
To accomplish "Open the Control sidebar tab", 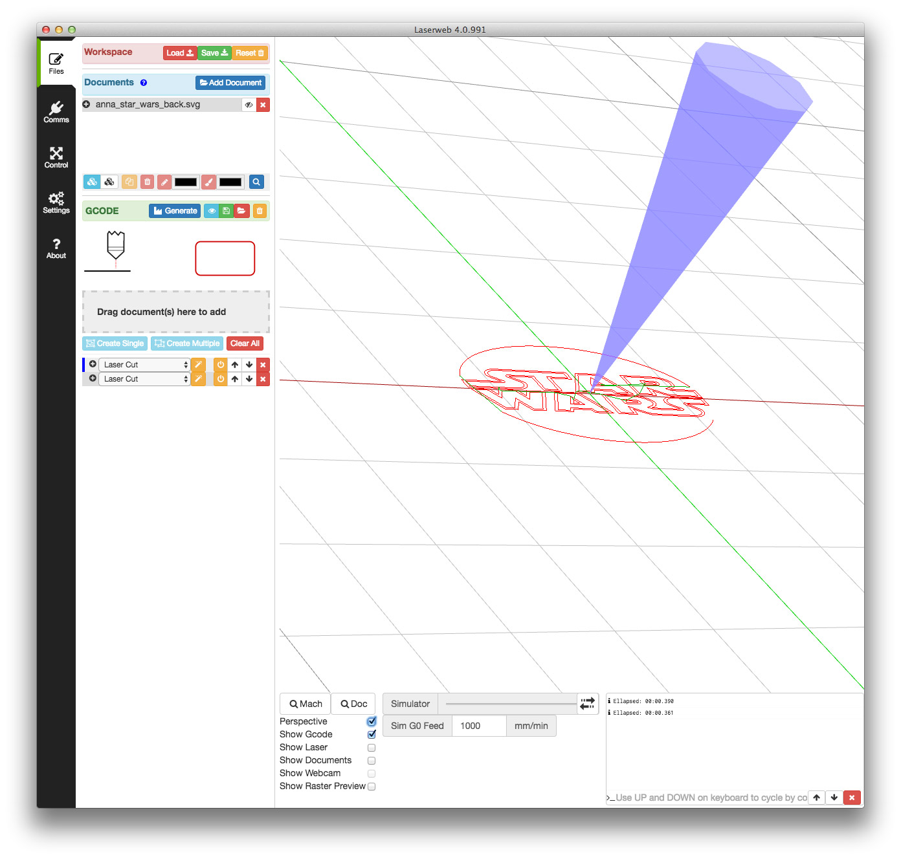I will click(x=56, y=157).
